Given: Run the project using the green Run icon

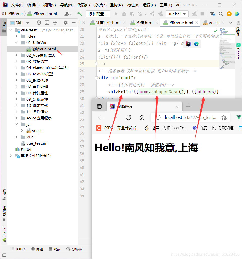Looking at the screenshot, I should pos(116,14).
